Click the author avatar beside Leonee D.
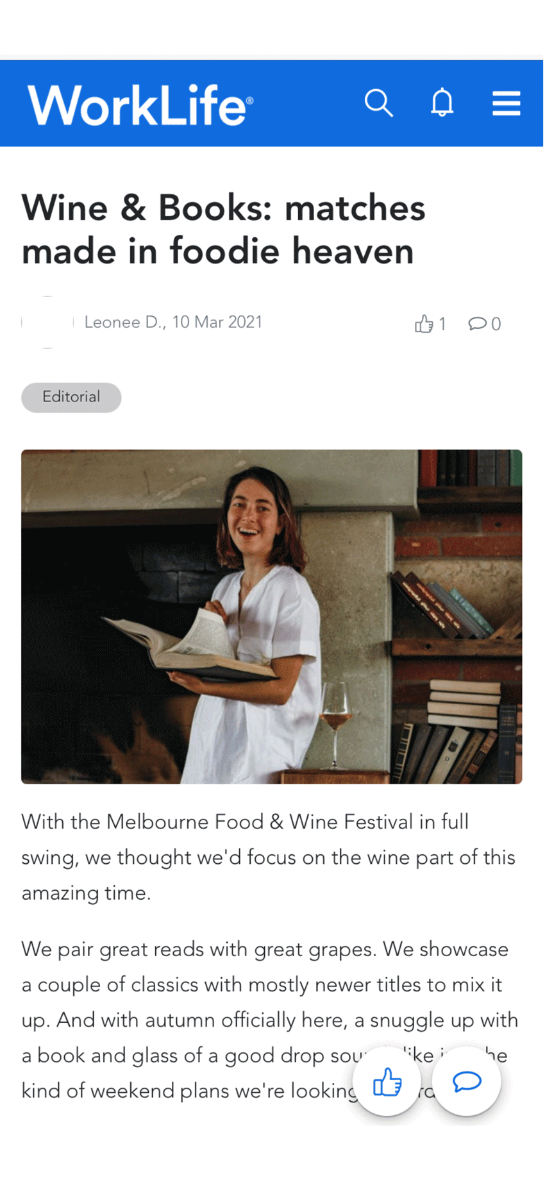 click(x=47, y=322)
